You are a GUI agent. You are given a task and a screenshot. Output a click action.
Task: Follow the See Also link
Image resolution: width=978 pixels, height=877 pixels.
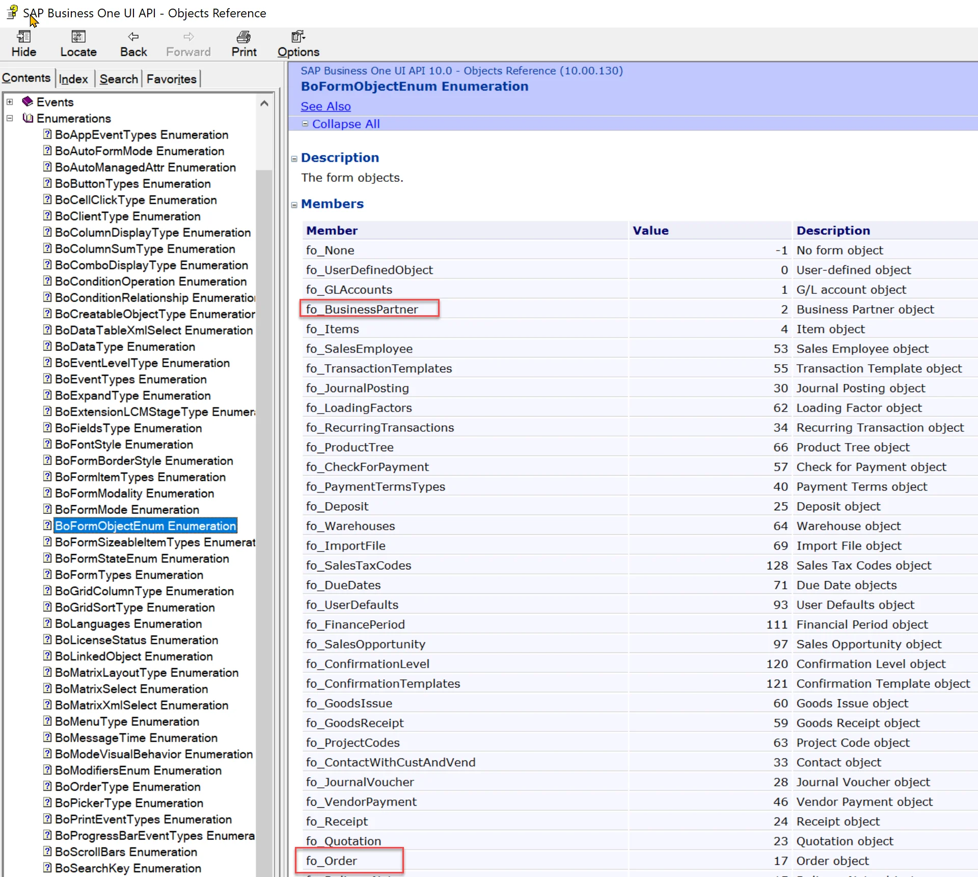pyautogui.click(x=325, y=106)
